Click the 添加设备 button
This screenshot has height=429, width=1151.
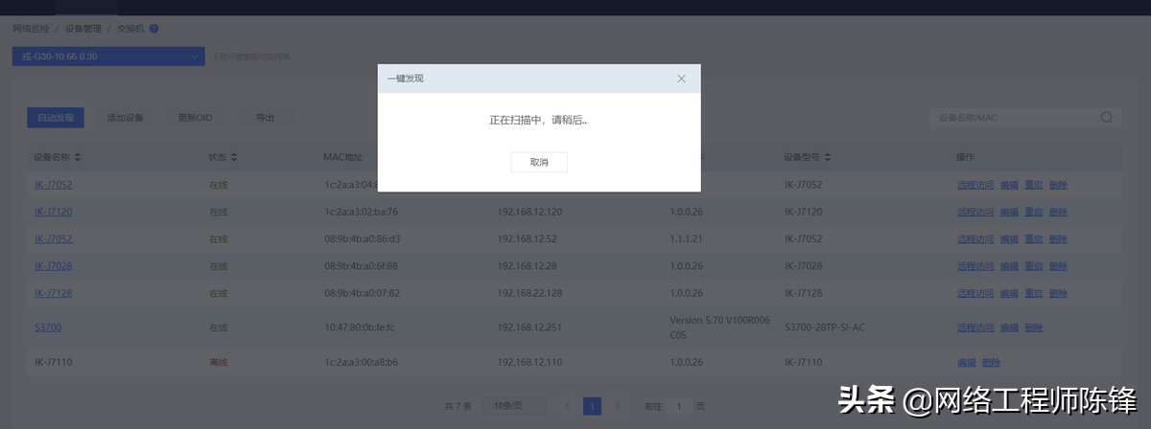click(126, 118)
